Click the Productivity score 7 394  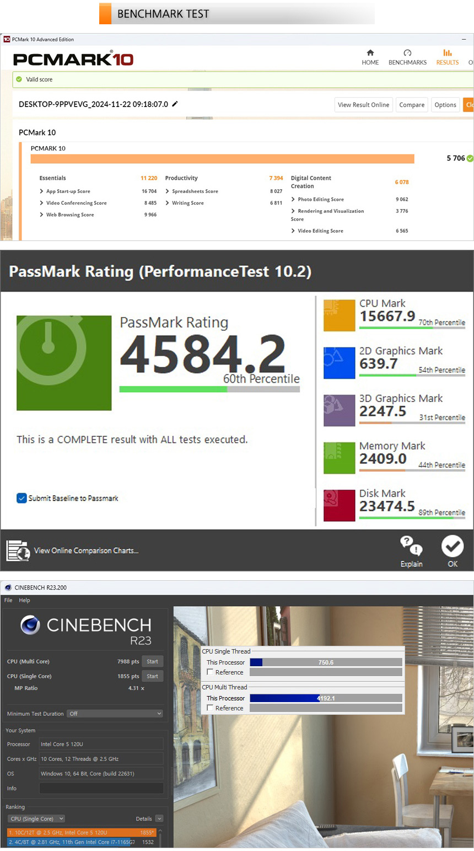pos(276,178)
